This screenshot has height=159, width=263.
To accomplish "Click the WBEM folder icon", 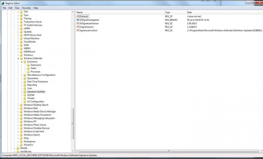I will tap(21, 48).
